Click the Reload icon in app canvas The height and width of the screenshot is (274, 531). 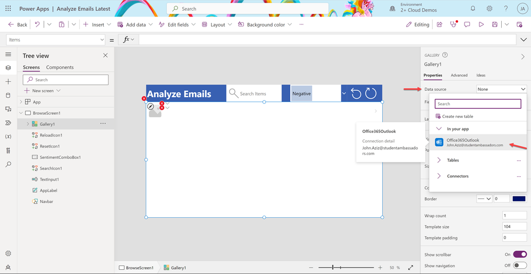click(371, 93)
